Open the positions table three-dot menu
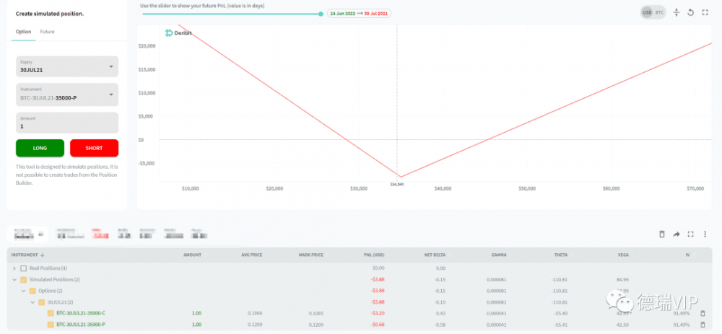The image size is (722, 334). click(x=705, y=234)
